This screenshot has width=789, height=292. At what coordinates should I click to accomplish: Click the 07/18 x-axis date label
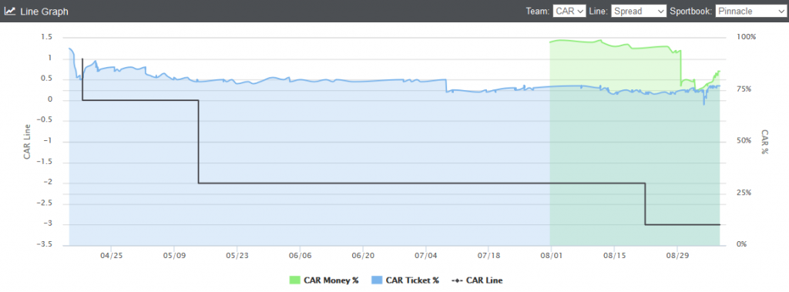tap(488, 255)
